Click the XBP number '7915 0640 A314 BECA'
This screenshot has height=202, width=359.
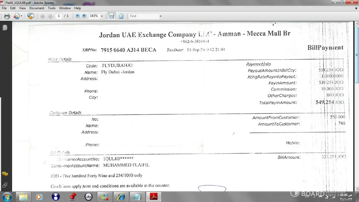click(129, 50)
